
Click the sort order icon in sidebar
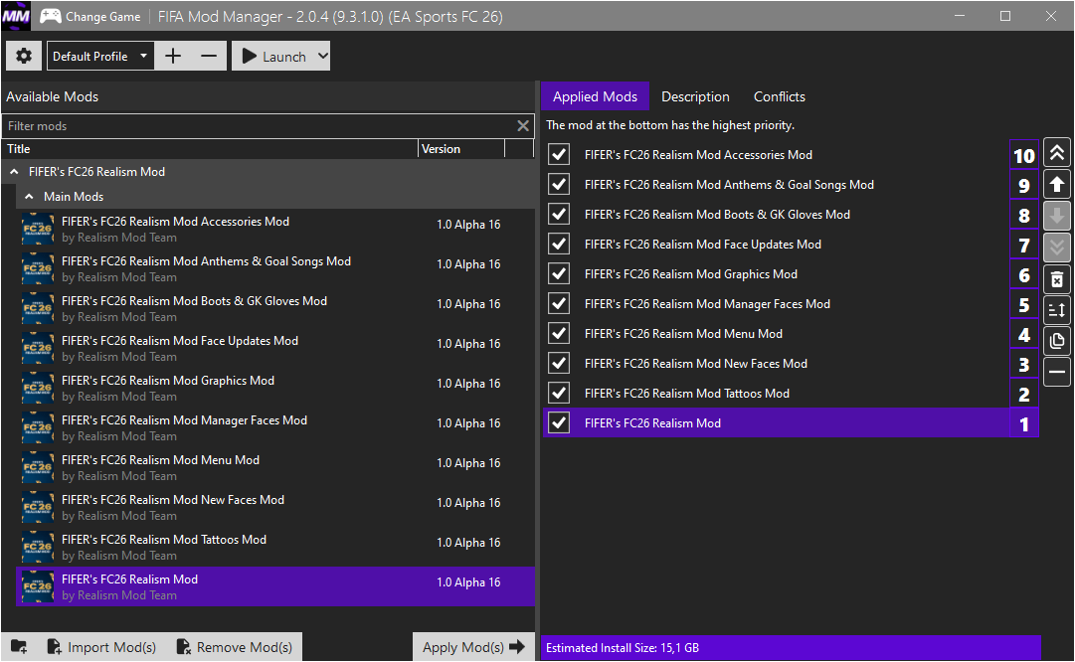1057,310
